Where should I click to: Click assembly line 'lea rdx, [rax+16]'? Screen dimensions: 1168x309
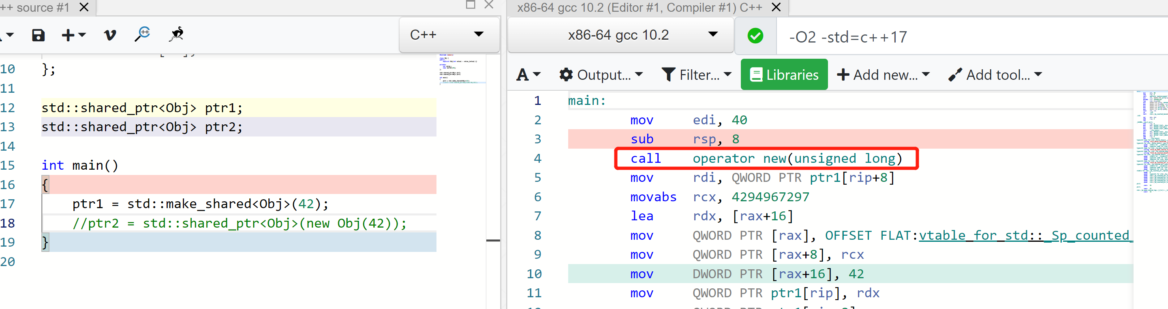coord(712,216)
